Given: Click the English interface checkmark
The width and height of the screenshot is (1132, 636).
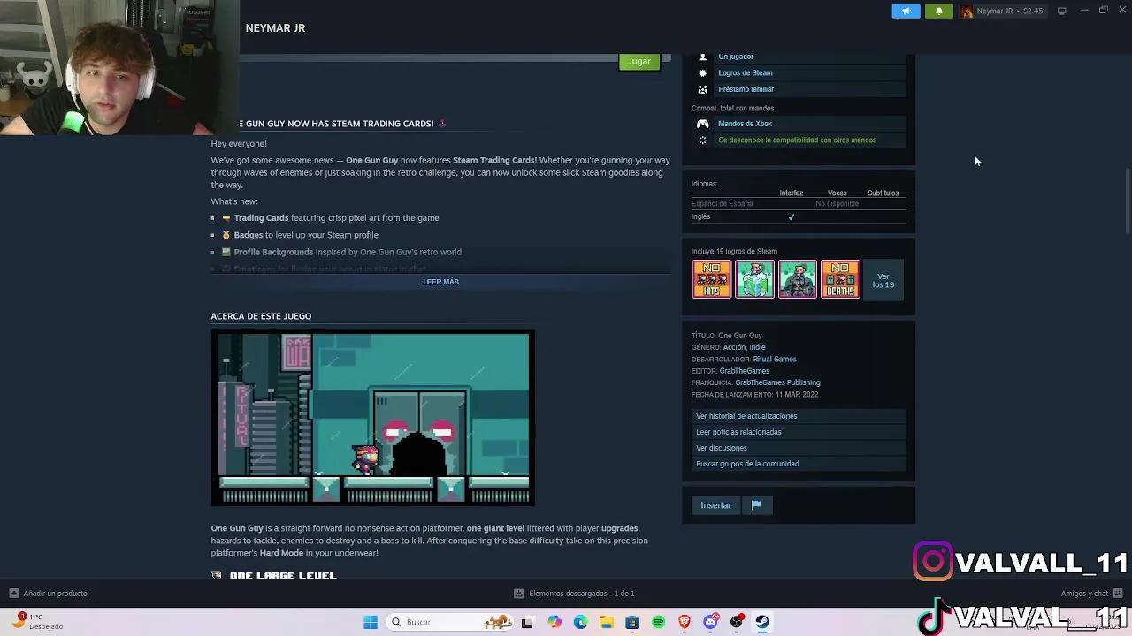Looking at the screenshot, I should [x=792, y=216].
